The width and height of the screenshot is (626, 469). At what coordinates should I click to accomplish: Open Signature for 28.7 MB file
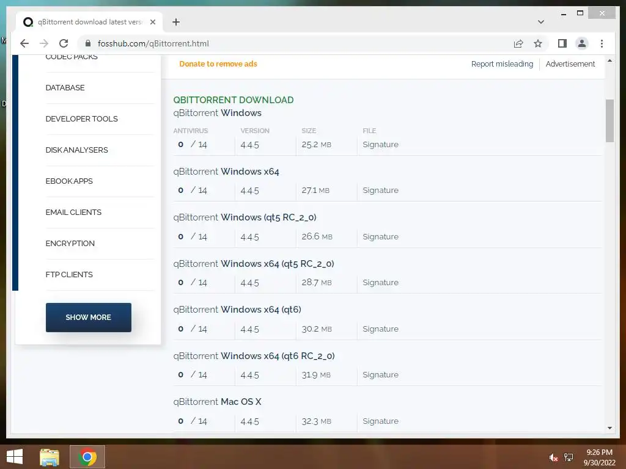[380, 282]
